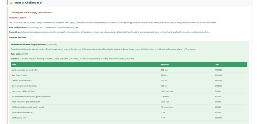Screen dimensions: 257x124
Task: Click the paragraph starting "The Greenwood area is currently"
Action: click(x=113, y=23)
